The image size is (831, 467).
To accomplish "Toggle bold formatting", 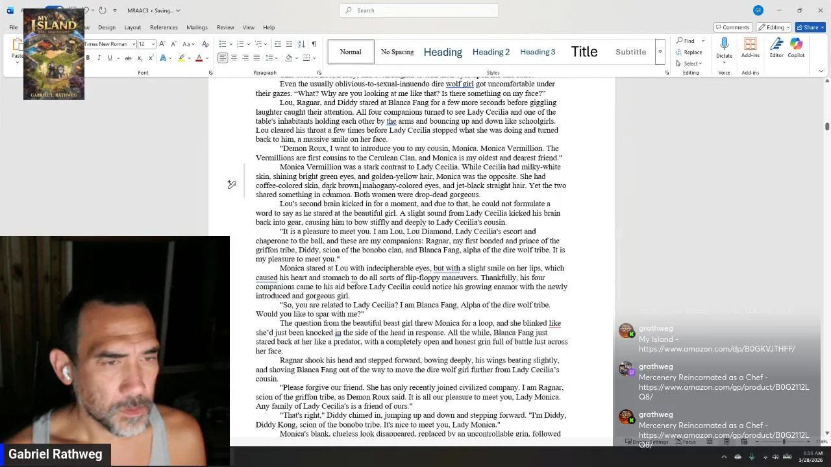I will (x=88, y=58).
